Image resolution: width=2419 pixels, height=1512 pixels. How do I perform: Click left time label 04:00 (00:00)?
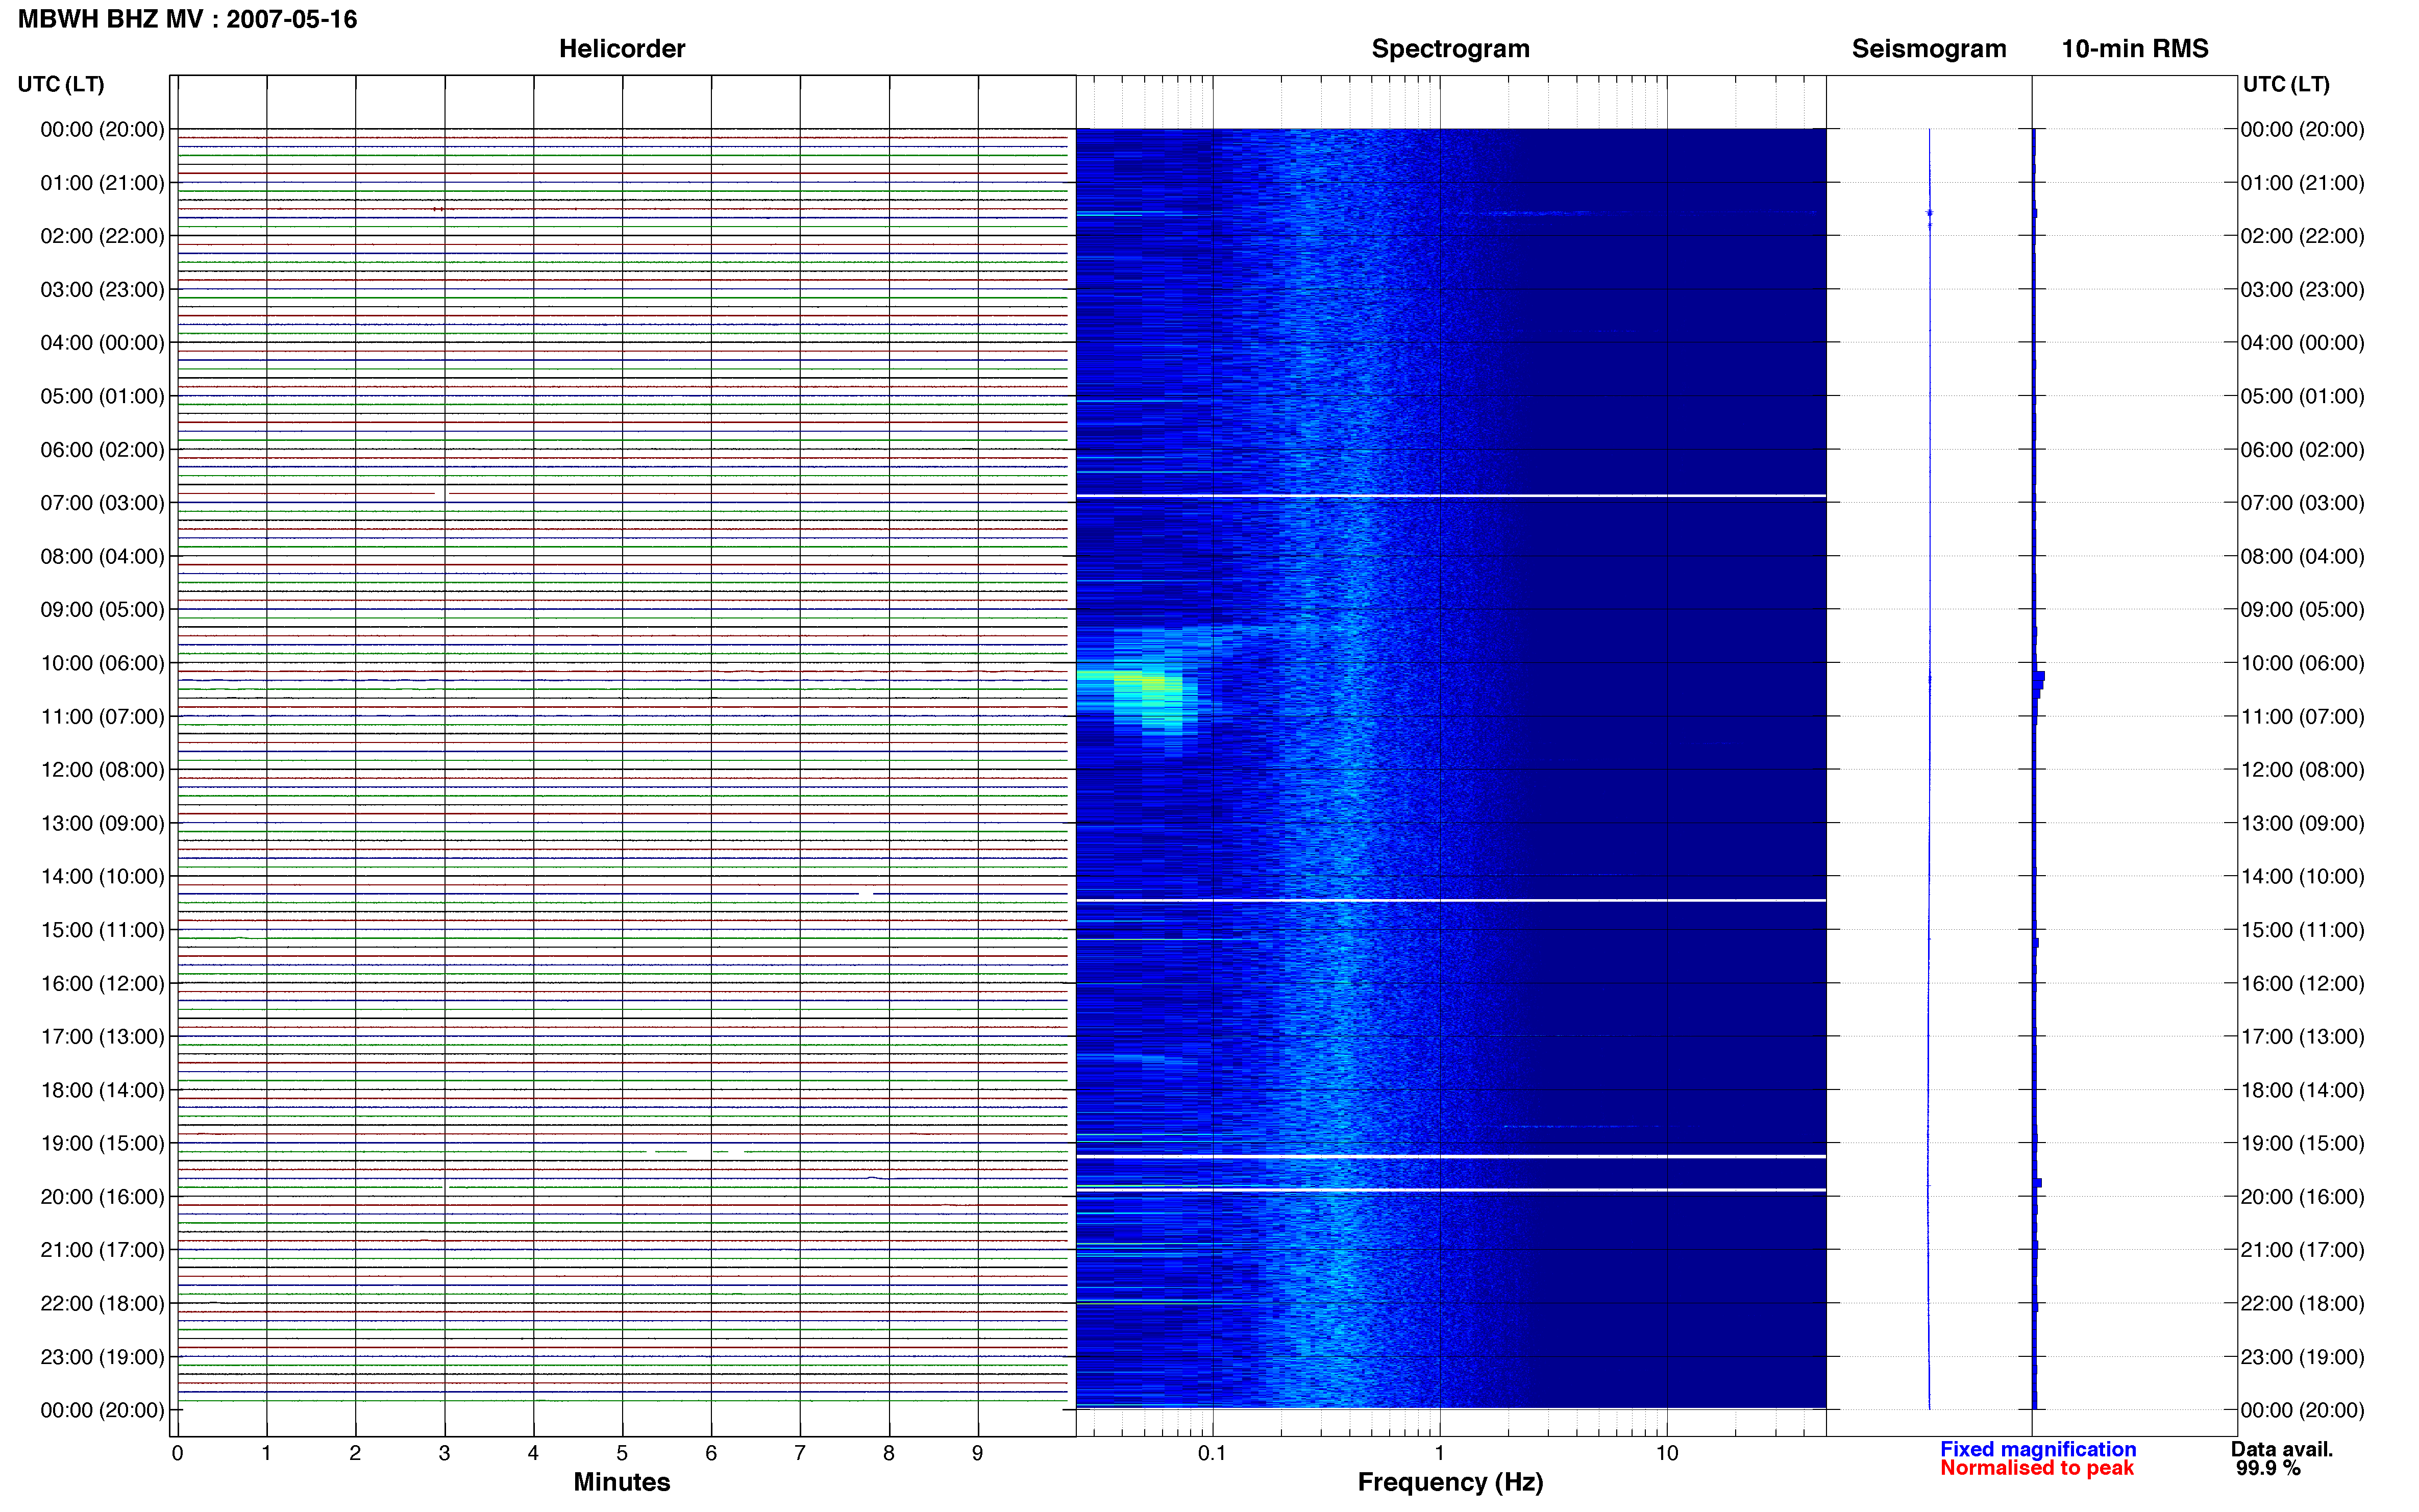click(102, 343)
